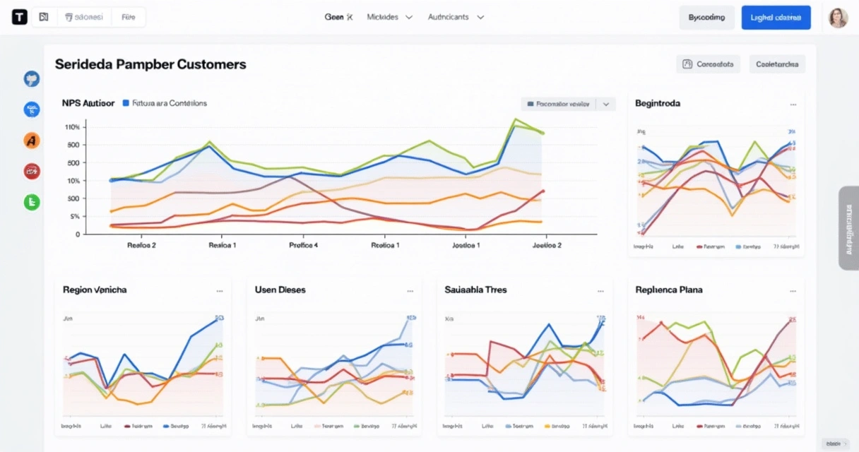Click the Begintroda card title

[658, 103]
